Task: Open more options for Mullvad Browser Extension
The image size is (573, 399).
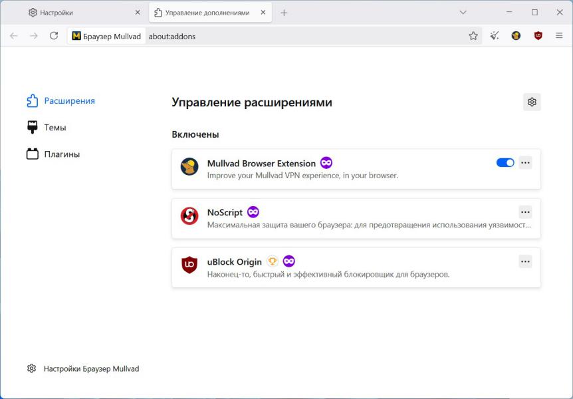Action: [x=525, y=163]
